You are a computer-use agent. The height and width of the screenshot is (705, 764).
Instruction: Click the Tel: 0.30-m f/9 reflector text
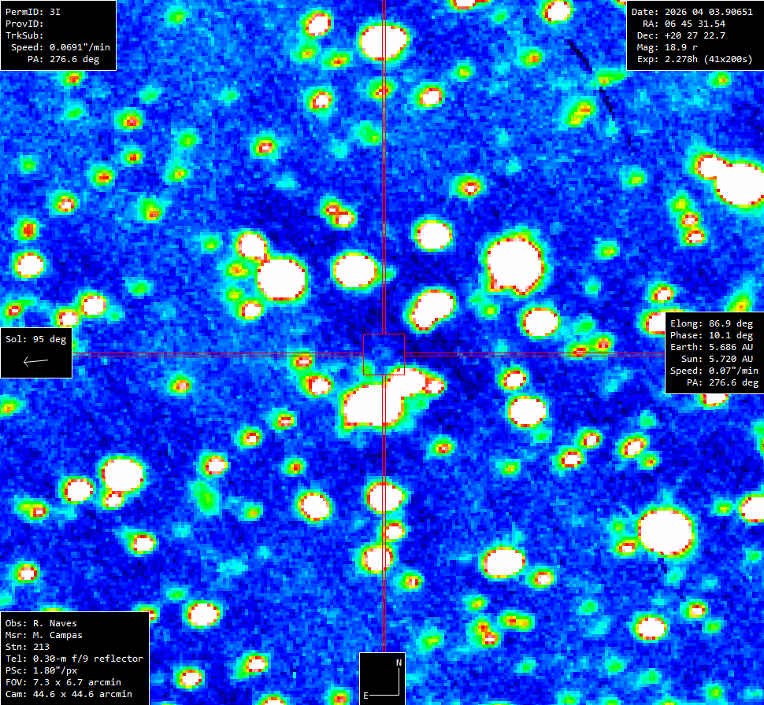[x=74, y=659]
